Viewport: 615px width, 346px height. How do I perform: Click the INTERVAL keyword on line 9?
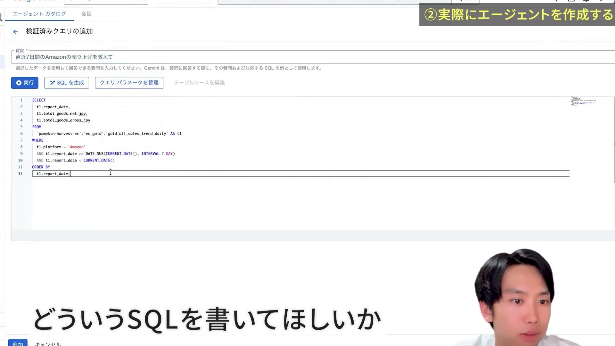150,154
